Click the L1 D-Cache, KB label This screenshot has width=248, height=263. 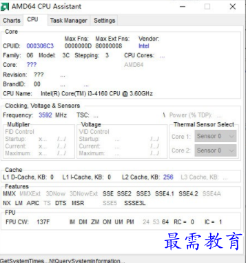pos(25,177)
